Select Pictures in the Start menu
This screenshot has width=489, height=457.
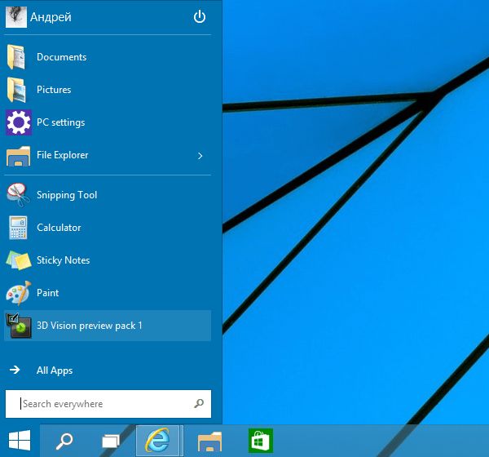[x=54, y=90]
